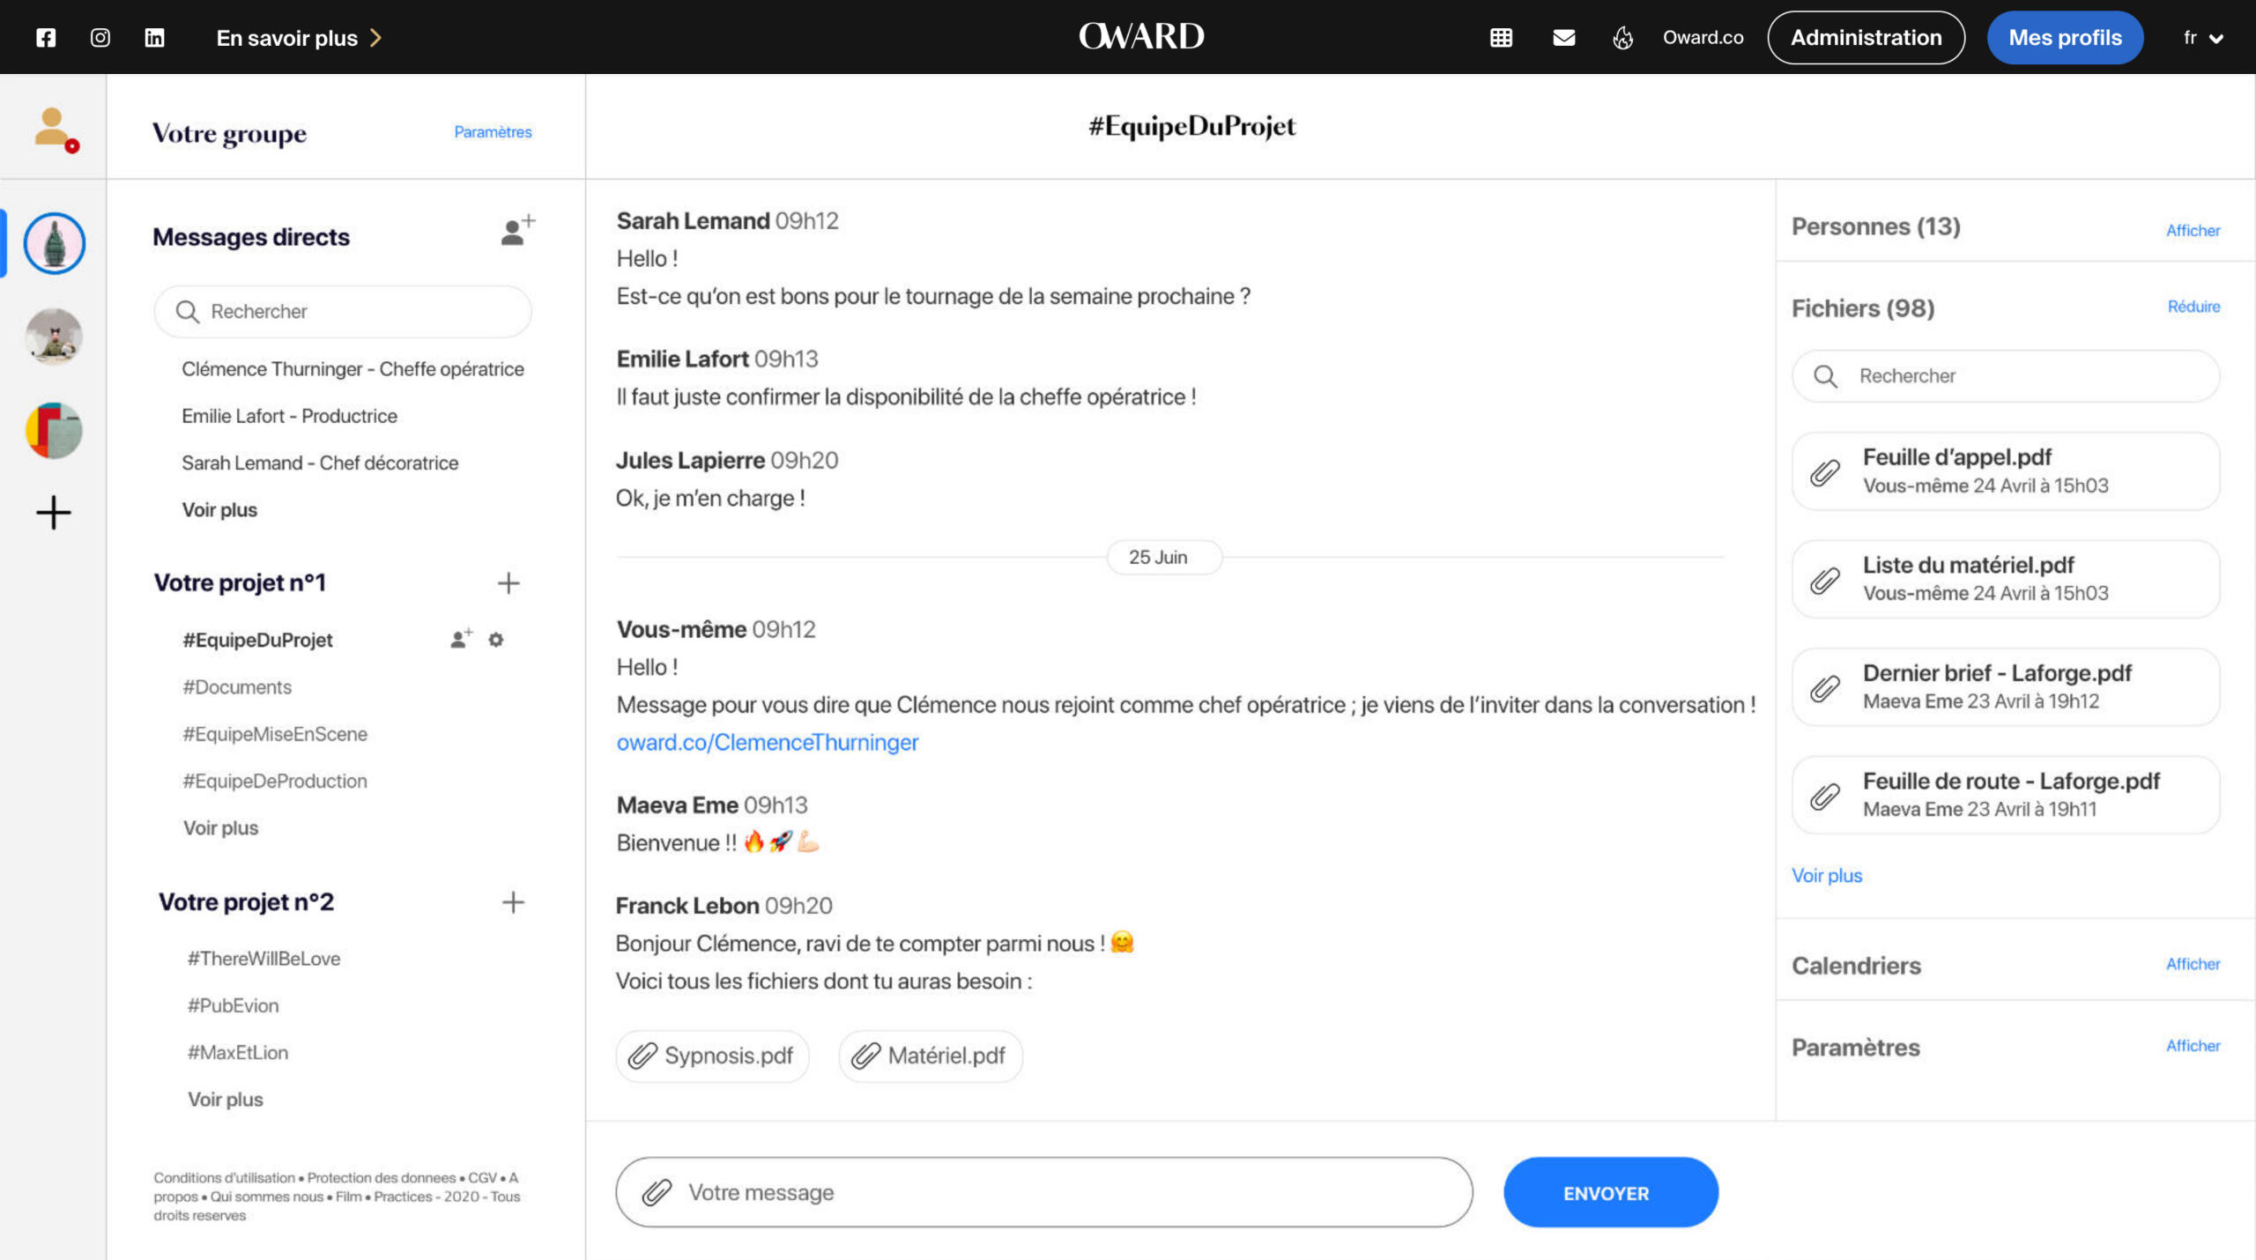Collapse the Fichiers section with Réduire
The height and width of the screenshot is (1260, 2256).
click(2193, 307)
